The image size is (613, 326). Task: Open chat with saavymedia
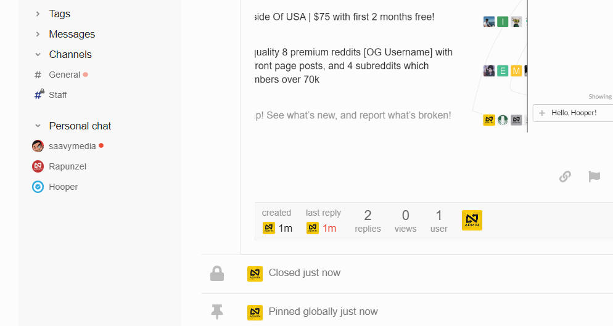tap(72, 146)
